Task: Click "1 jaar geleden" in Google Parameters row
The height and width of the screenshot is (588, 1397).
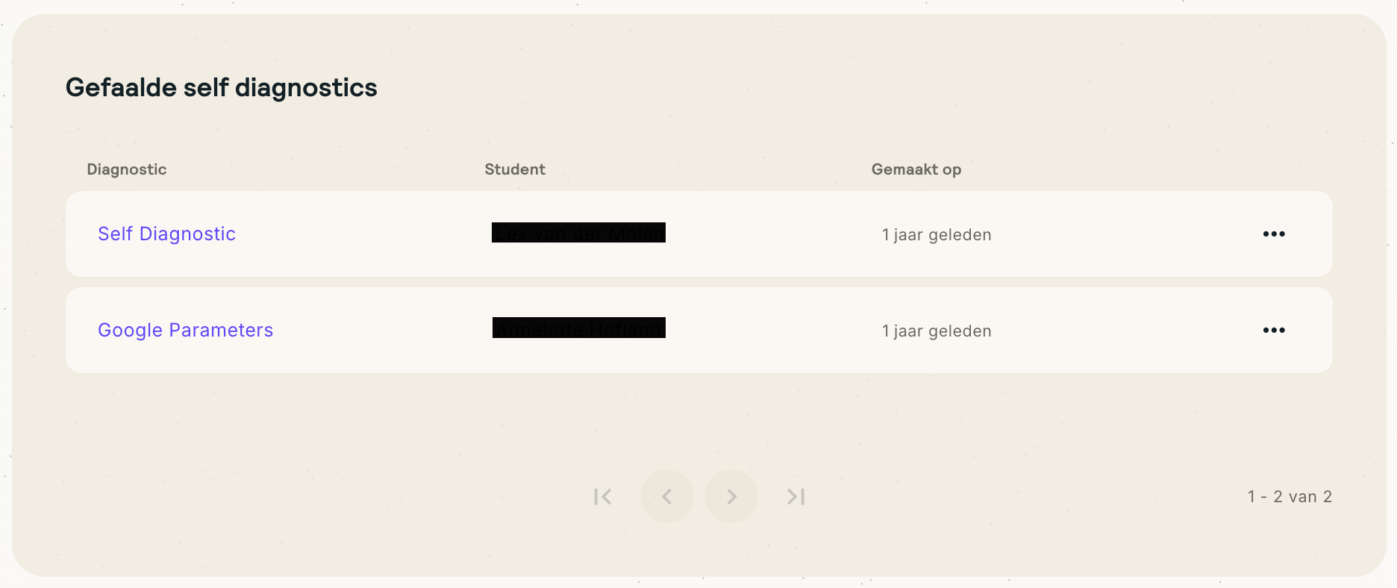Action: click(x=937, y=331)
